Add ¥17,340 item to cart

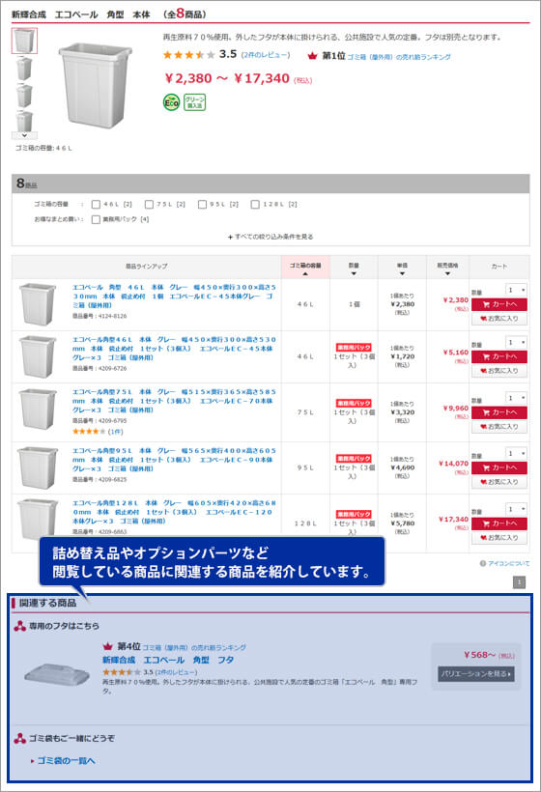[x=499, y=523]
